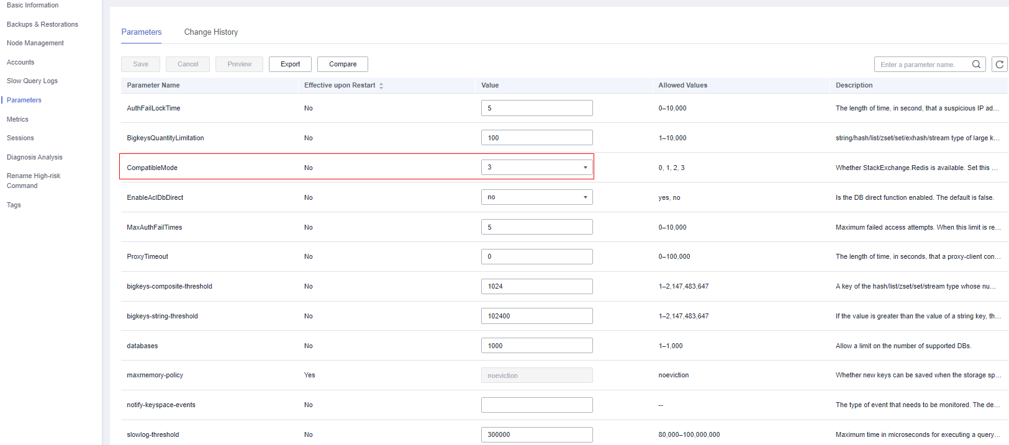
Task: Open the CompatibleMode value dropdown
Action: tap(536, 168)
